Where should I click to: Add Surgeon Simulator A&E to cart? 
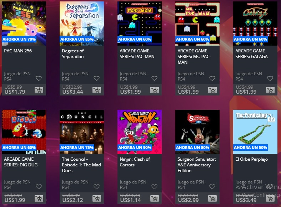212,198
